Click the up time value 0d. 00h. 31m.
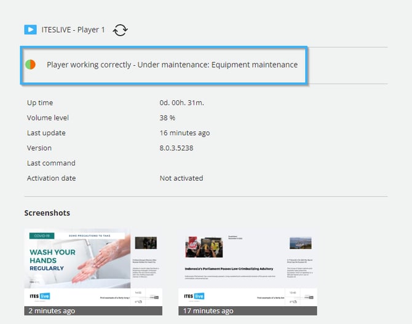This screenshot has width=412, height=324. [184, 103]
